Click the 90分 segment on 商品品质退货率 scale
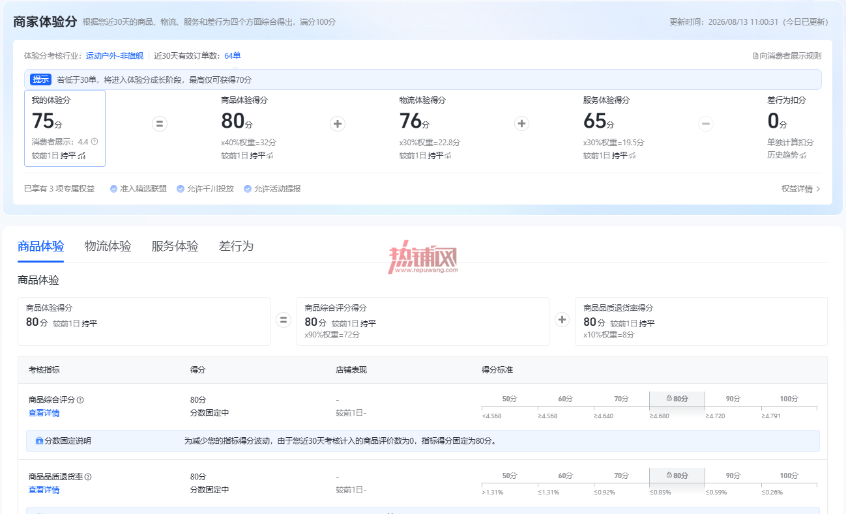846x514 pixels. coord(733,476)
